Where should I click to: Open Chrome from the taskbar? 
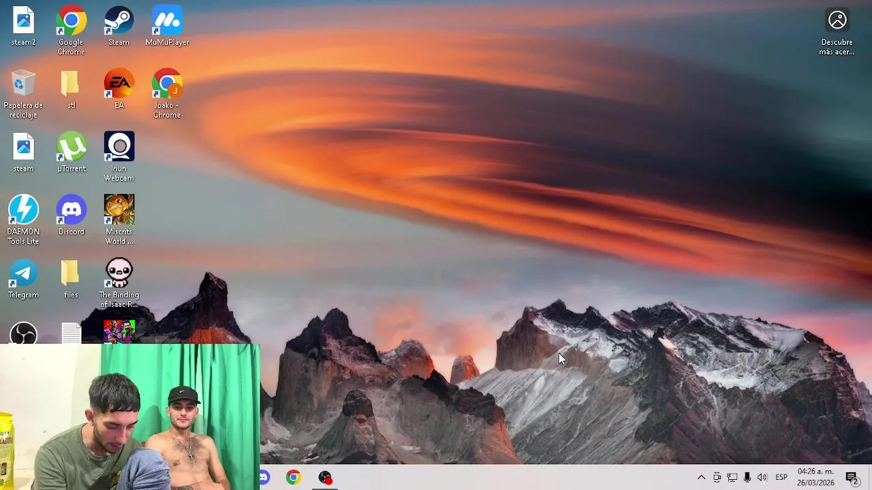tap(293, 478)
